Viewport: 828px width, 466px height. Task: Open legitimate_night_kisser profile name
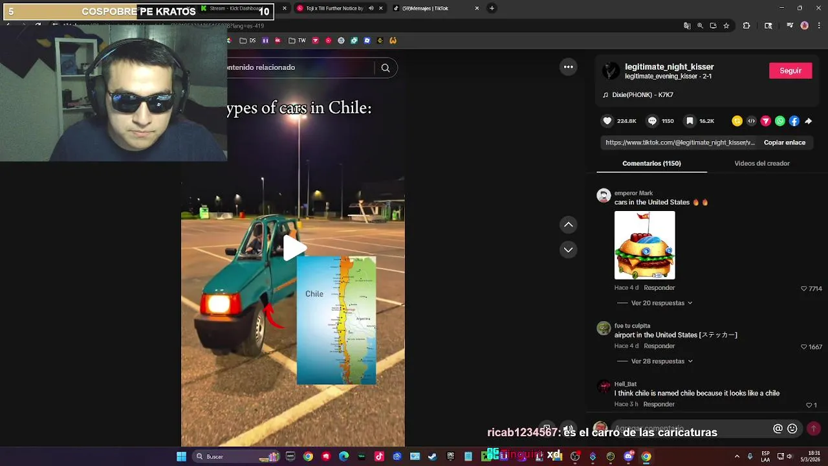coord(670,67)
